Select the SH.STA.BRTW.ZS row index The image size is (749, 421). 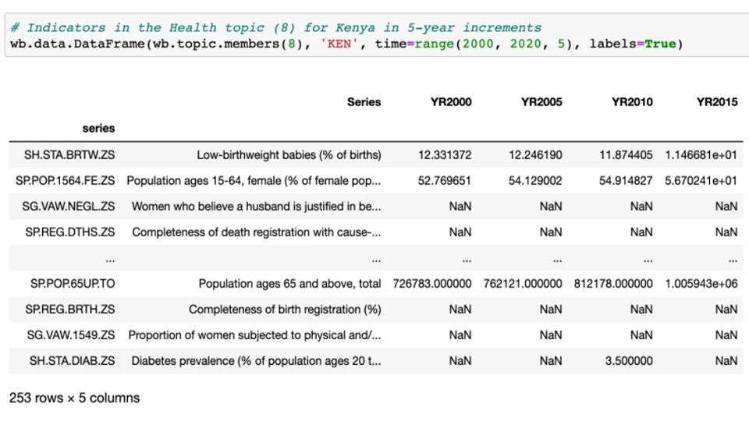pos(69,155)
